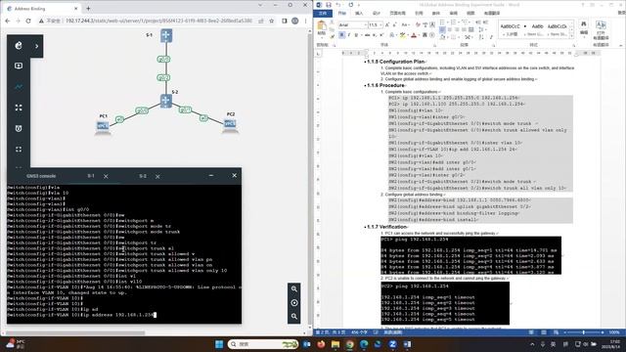Click the GNS3 logo icon in sidebar
Image resolution: width=626 pixels, height=352 pixels.
(19, 46)
